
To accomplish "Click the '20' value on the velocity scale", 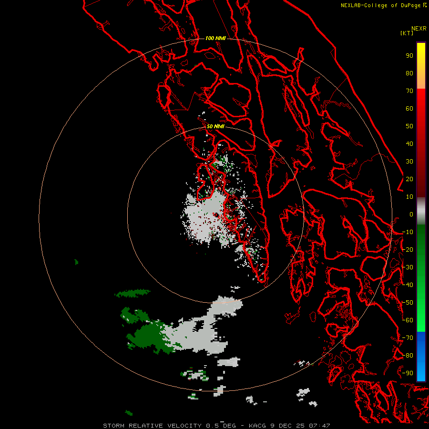I will (409, 179).
